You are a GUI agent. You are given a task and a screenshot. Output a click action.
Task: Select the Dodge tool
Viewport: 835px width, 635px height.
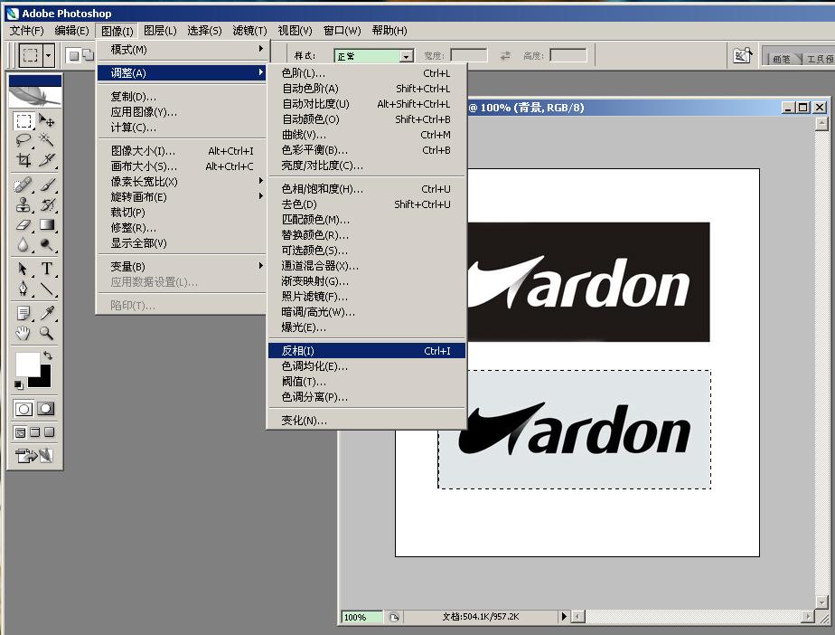(47, 244)
